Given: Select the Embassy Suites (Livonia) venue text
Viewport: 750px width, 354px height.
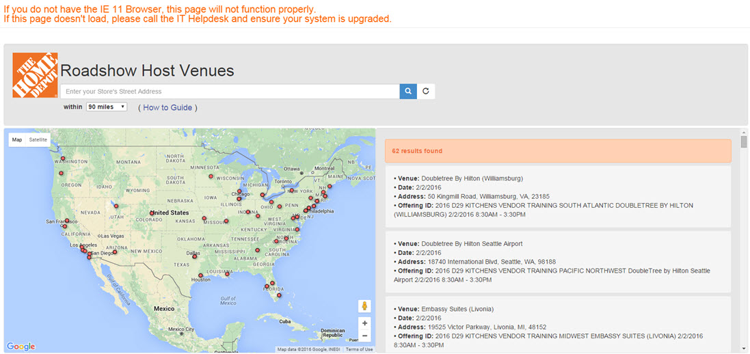Looking at the screenshot, I should pos(458,309).
